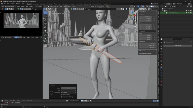This screenshot has height=108, width=193.
Task: Select the Move tool in the viewport toolbar
Action: coord(45,20)
